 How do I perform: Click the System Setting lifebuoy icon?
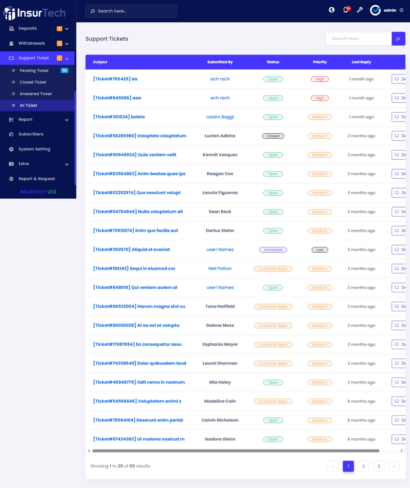click(x=11, y=149)
